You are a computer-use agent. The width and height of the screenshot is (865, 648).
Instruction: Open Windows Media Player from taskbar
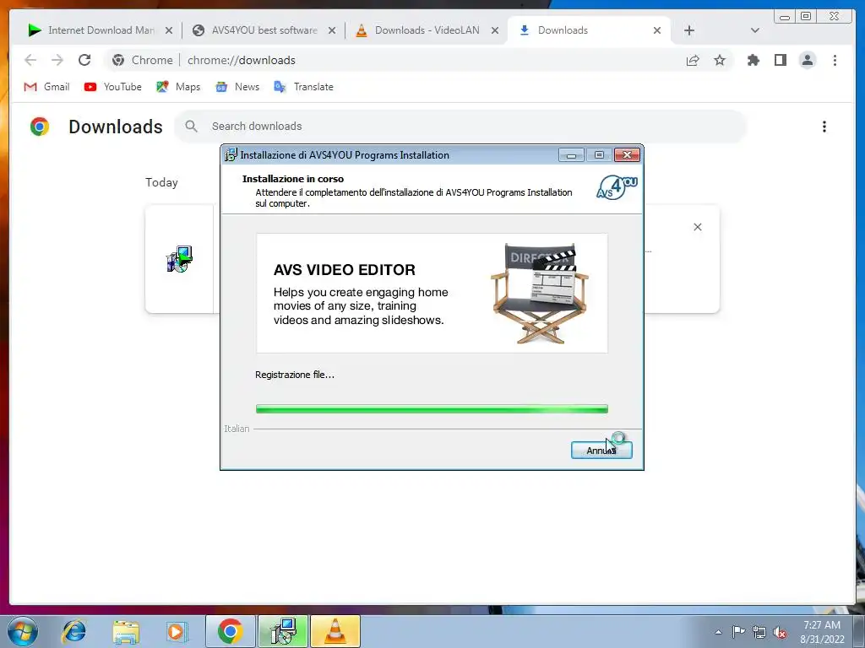pyautogui.click(x=177, y=631)
